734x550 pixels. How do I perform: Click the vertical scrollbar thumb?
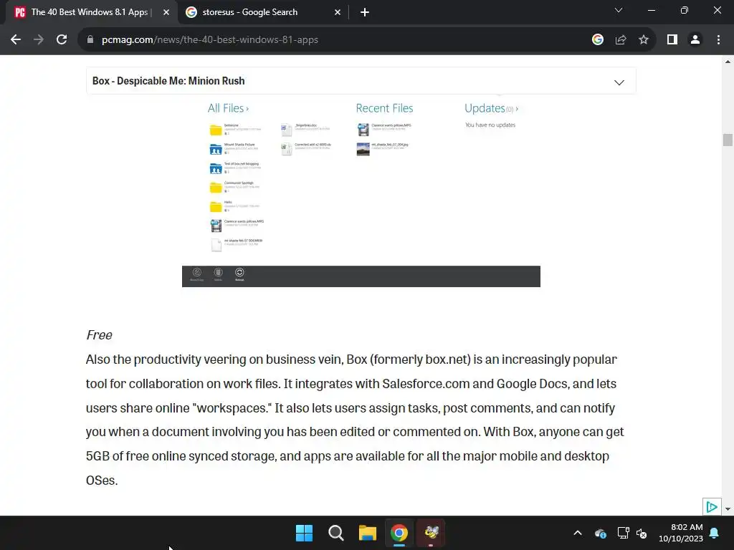pos(728,140)
